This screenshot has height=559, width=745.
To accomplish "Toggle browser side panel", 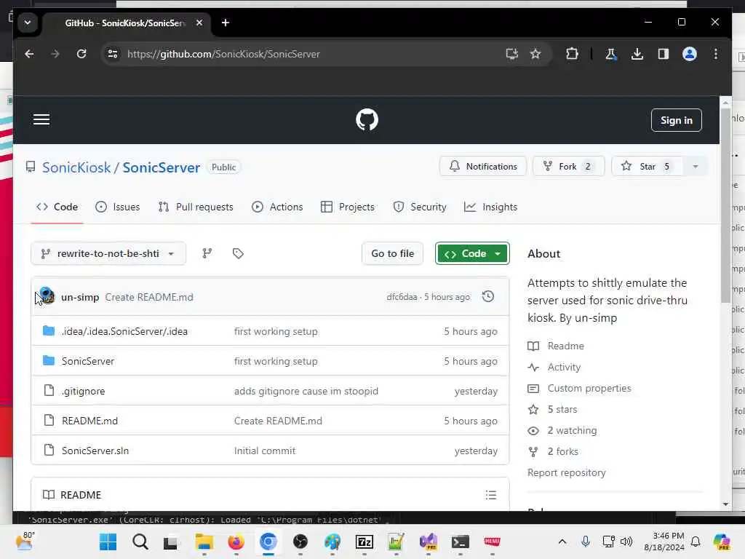I will 664,54.
